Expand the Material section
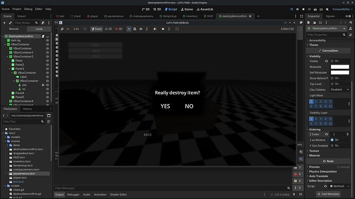The image size is (355, 199). tap(314, 155)
